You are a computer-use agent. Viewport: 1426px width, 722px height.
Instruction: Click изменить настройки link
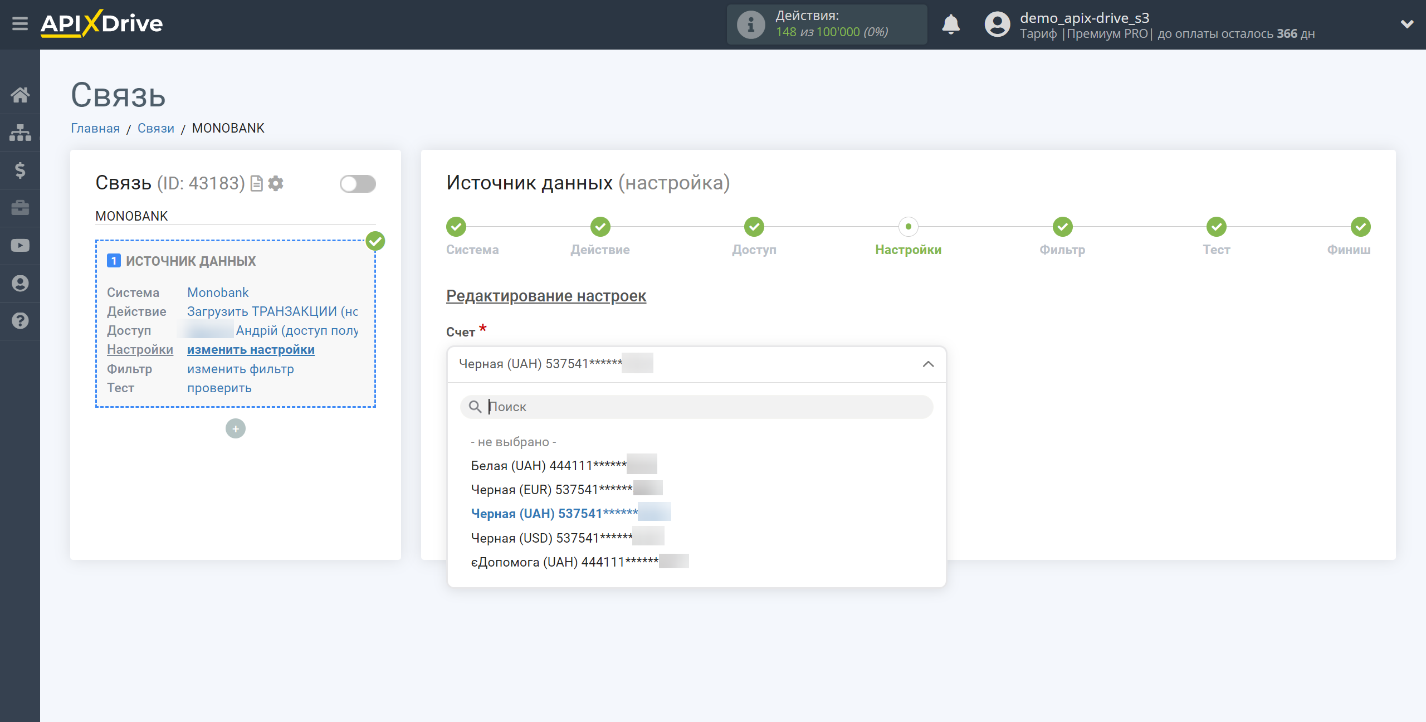point(251,349)
